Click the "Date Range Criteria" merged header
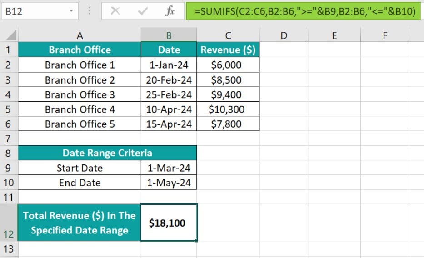Image resolution: width=424 pixels, height=258 pixels. [107, 153]
